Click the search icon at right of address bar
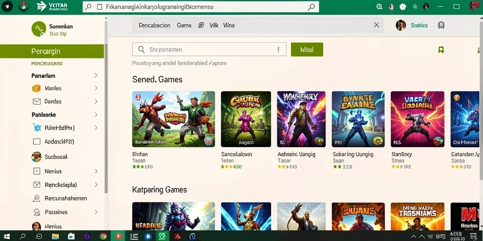Image resolution: width=483 pixels, height=241 pixels. click(x=312, y=7)
